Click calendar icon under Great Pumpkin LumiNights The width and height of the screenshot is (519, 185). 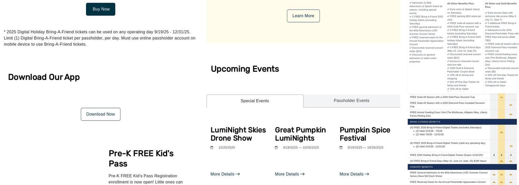tap(276, 148)
